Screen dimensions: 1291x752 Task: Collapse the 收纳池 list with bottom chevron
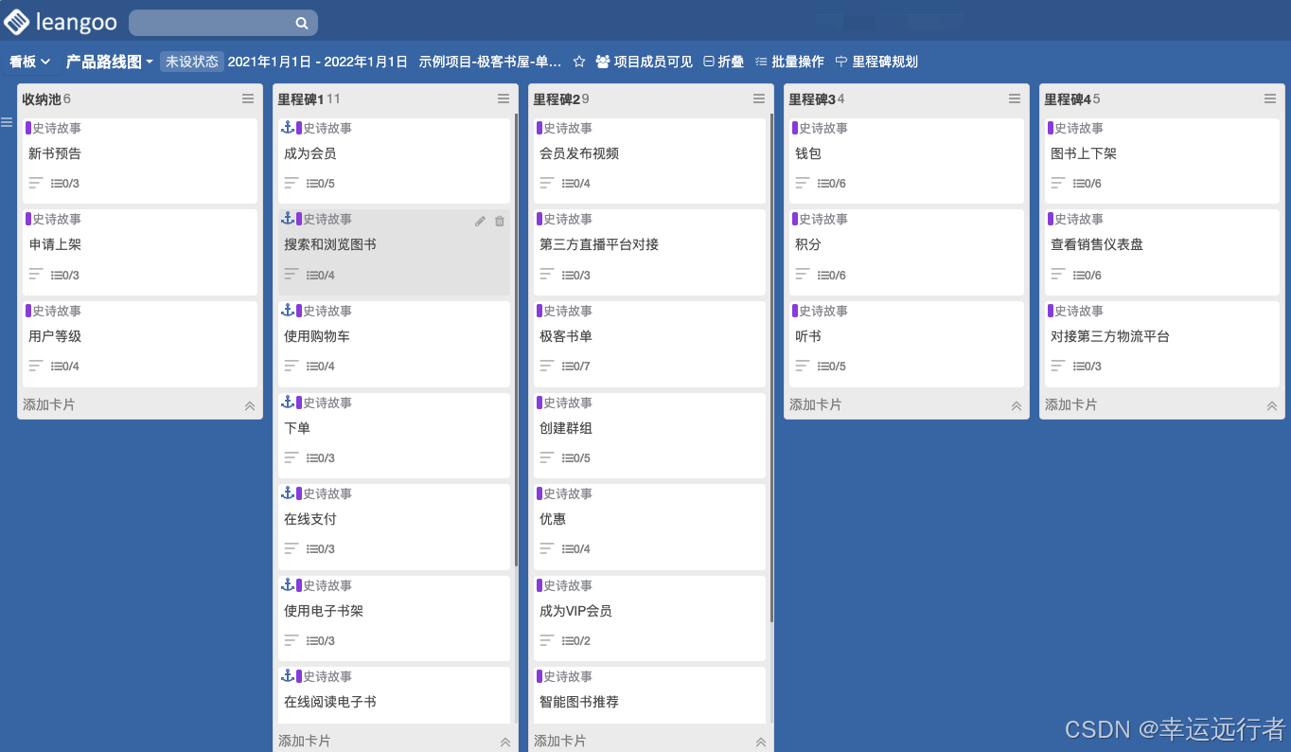pos(250,405)
